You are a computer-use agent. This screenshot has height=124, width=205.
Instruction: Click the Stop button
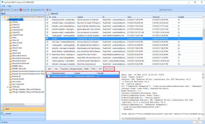197,122
